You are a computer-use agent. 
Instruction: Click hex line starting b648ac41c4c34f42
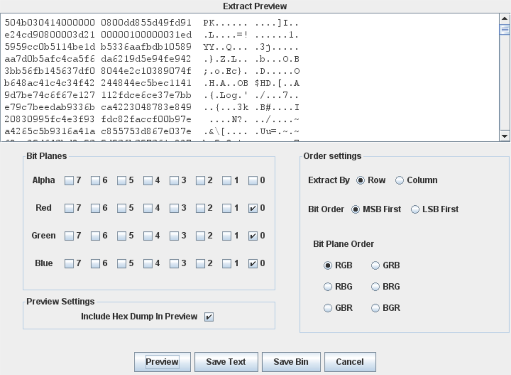pos(151,83)
